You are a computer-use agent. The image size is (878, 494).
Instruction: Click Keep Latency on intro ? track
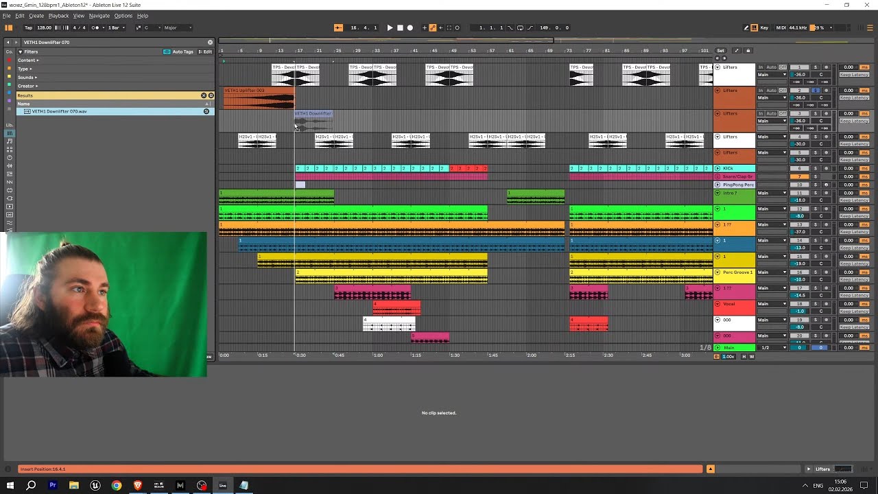[855, 200]
